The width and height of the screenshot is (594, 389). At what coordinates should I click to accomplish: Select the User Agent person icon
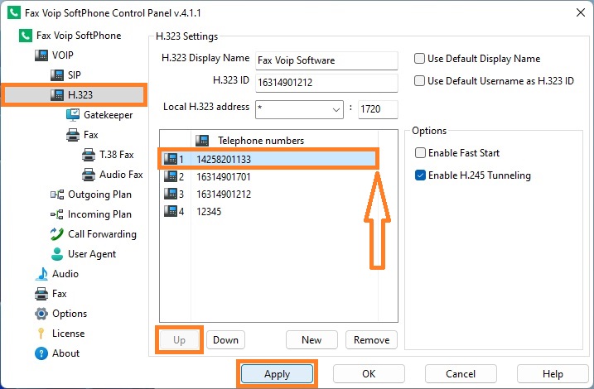point(57,254)
